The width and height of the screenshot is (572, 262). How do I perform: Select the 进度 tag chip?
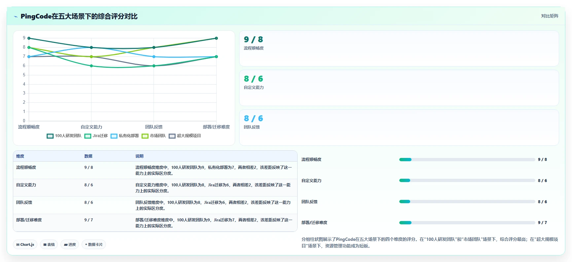coord(70,244)
